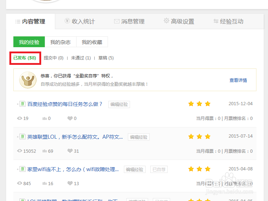Click the yen coin icon beside 收入统计

click(x=67, y=21)
